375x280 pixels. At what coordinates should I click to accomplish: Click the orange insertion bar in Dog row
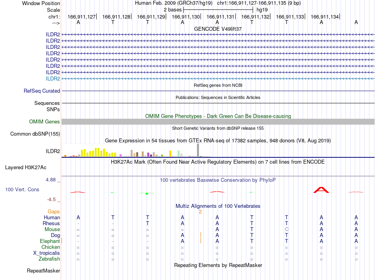(x=201, y=235)
